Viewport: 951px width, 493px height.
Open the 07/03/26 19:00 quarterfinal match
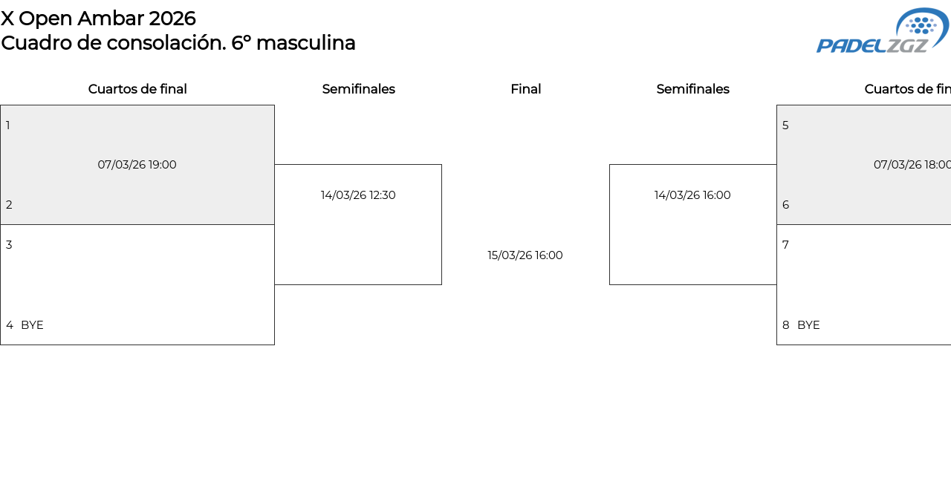coord(137,165)
